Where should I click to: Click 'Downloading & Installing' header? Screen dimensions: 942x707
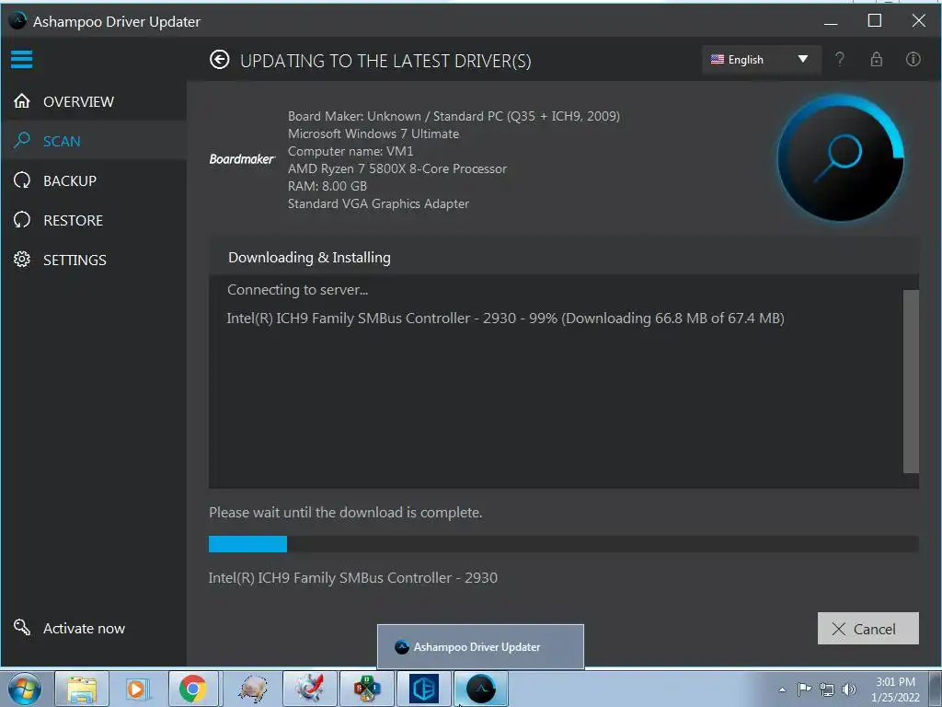[x=309, y=258]
